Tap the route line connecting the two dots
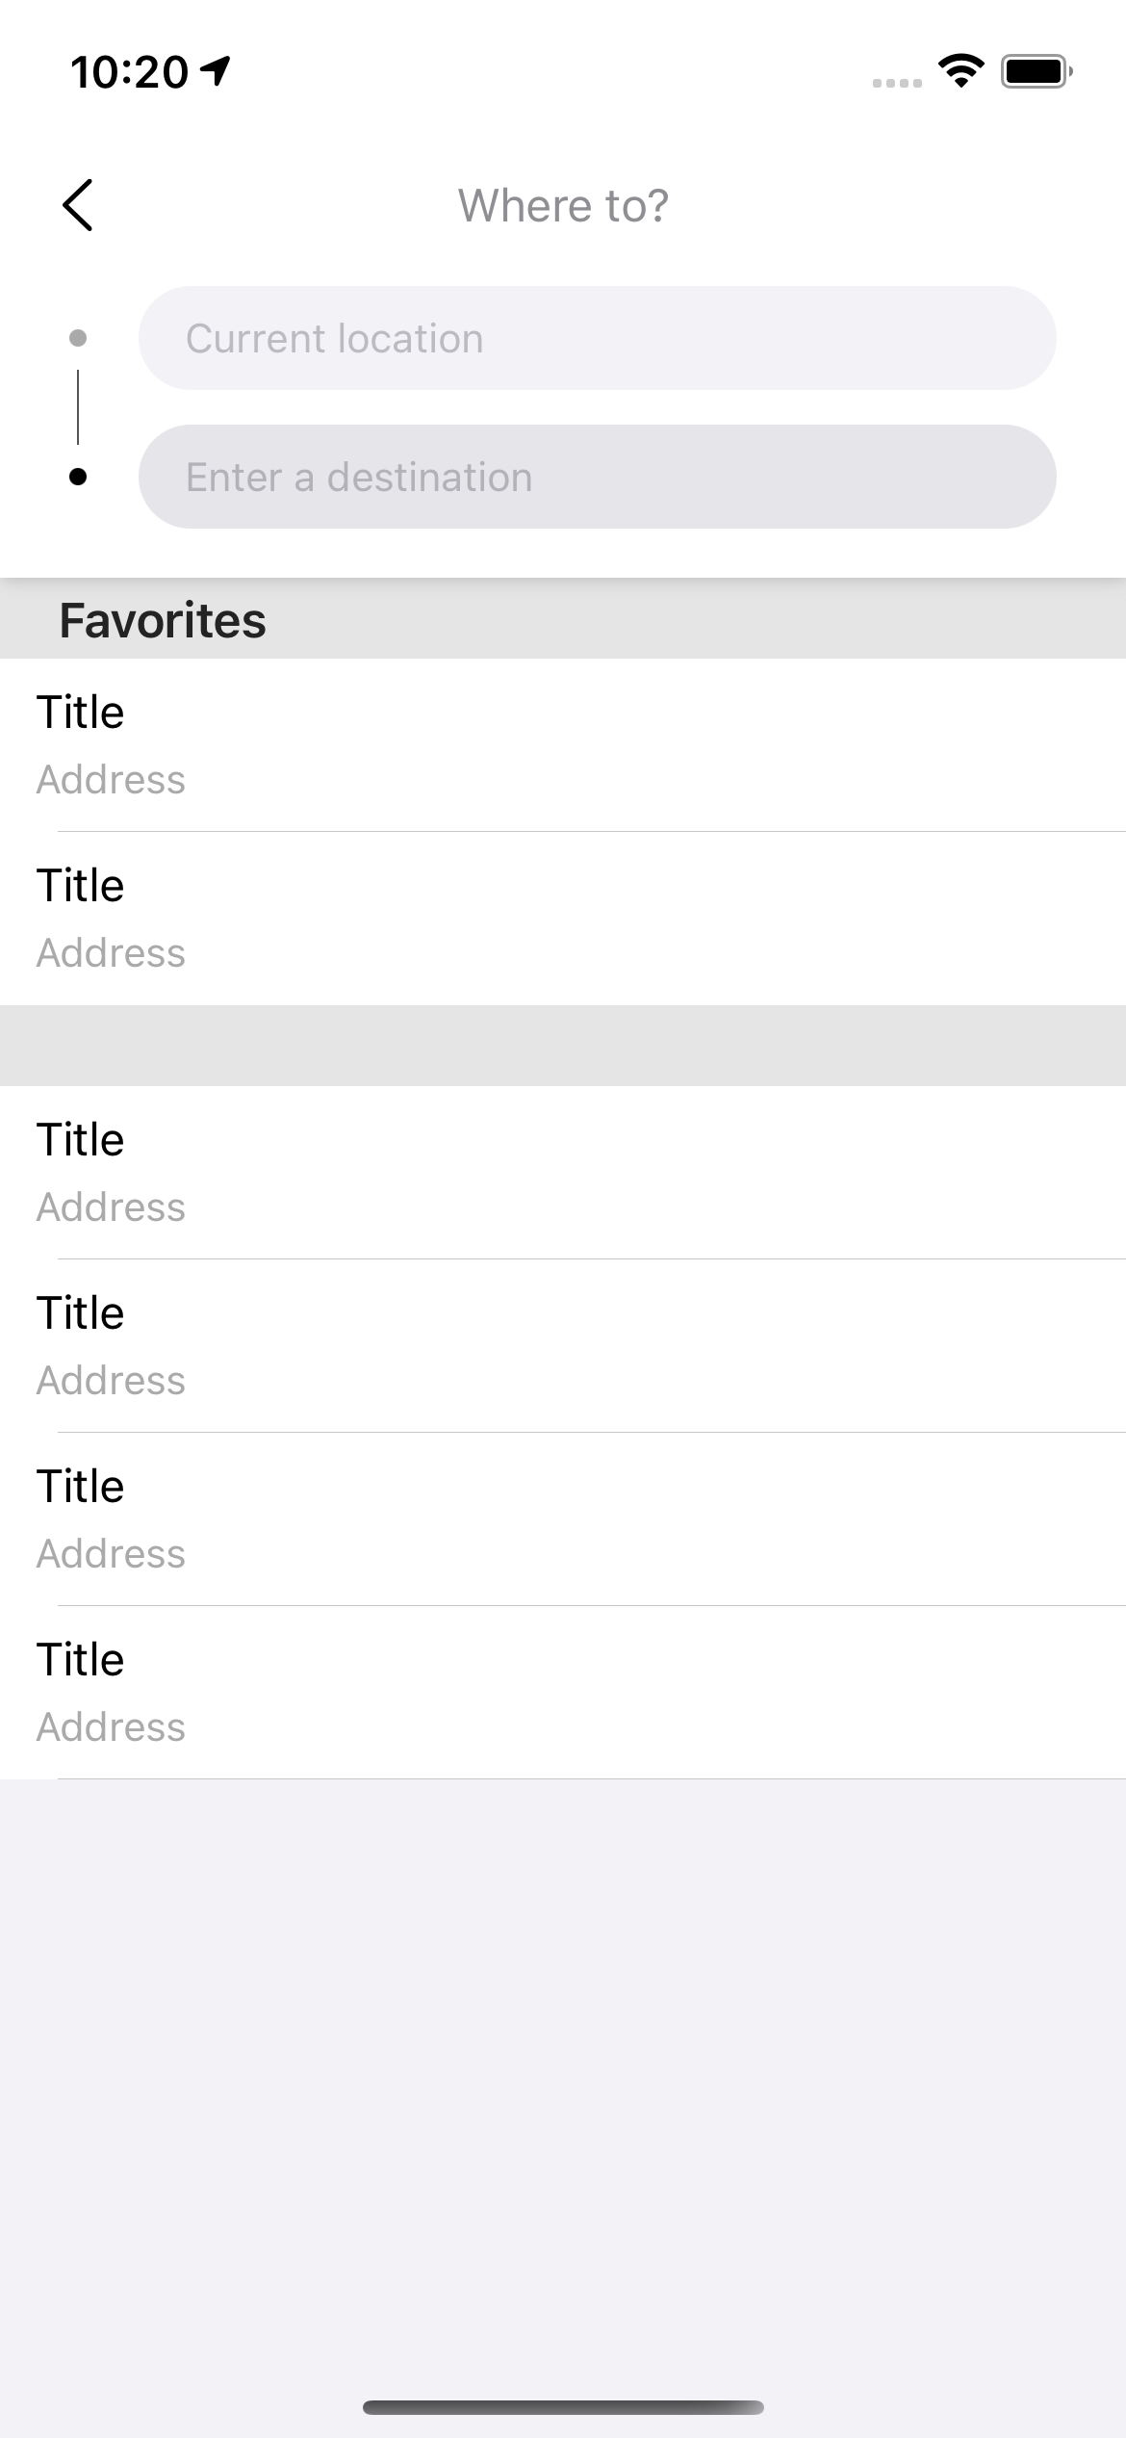This screenshot has width=1126, height=2438. point(79,406)
